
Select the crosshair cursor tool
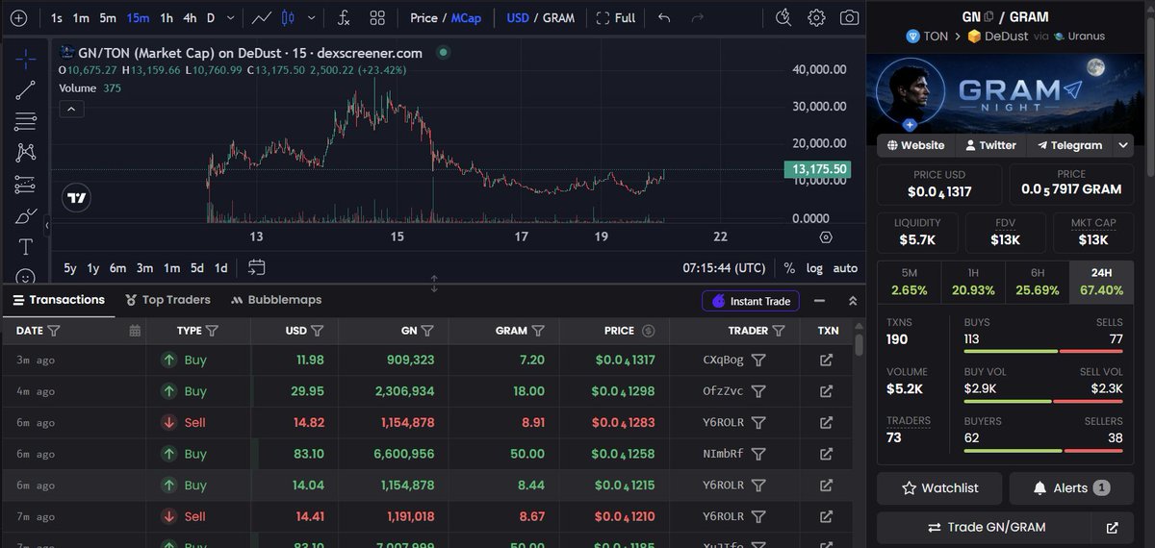click(26, 59)
